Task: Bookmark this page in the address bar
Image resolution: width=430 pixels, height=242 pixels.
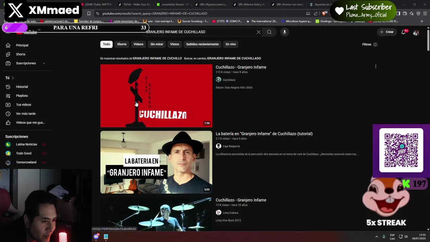Action: coord(89,13)
